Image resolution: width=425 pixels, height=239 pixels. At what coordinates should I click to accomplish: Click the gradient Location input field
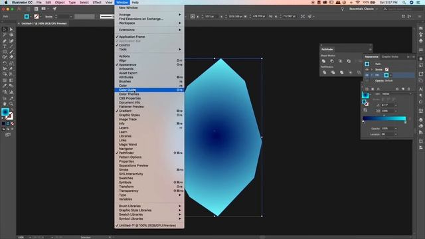pos(388,134)
